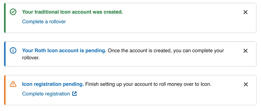Dismiss the traditional Icon account created alert
Screen dimensions: 261x111
coord(246,12)
